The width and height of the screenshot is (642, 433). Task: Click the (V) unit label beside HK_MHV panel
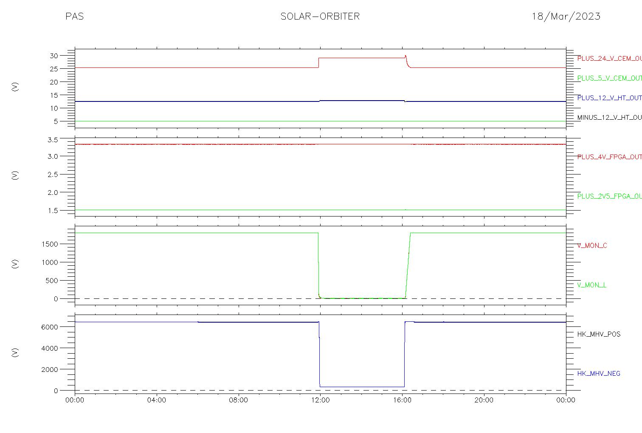pos(15,352)
